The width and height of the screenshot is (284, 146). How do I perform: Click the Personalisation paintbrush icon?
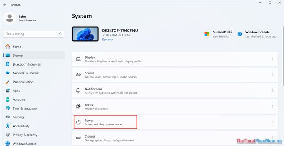click(x=8, y=82)
